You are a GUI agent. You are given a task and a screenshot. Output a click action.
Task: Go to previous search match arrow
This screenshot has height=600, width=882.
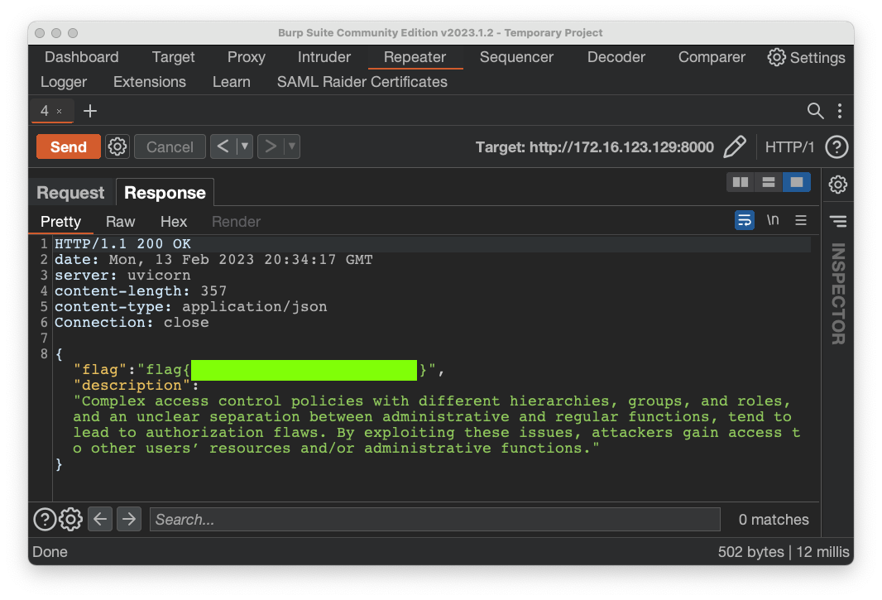[100, 519]
